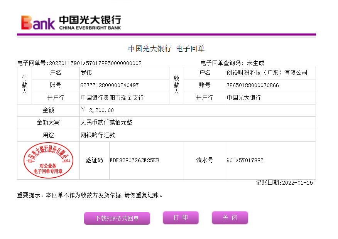Click the 打印 print button
Image resolution: width=338 pixels, height=239 pixels.
coord(181,218)
